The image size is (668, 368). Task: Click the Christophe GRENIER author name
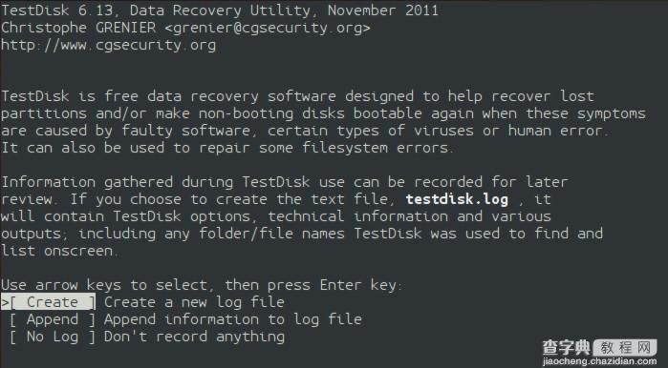click(78, 28)
